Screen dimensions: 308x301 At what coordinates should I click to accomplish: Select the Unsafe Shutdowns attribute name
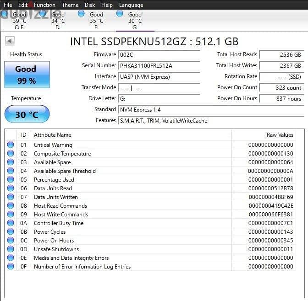click(56, 249)
